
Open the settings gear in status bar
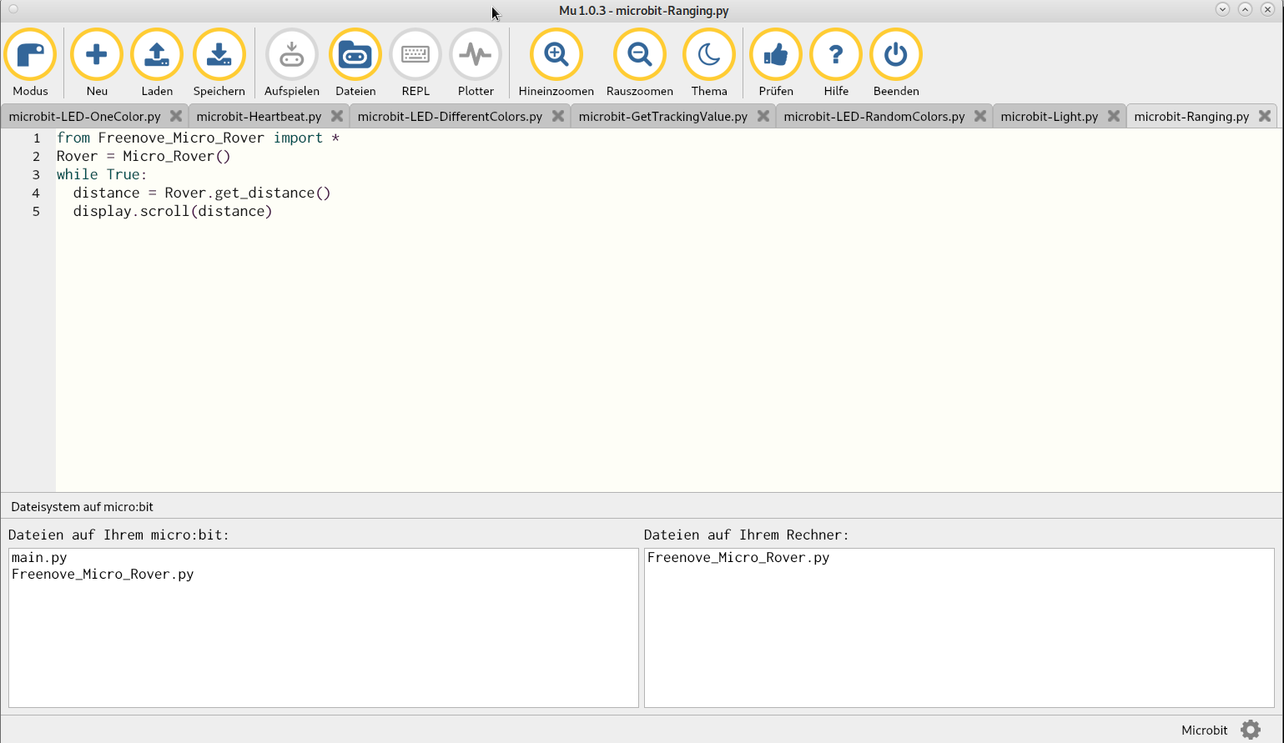pos(1250,730)
